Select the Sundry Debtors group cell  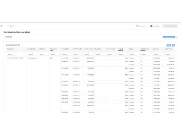(32, 58)
